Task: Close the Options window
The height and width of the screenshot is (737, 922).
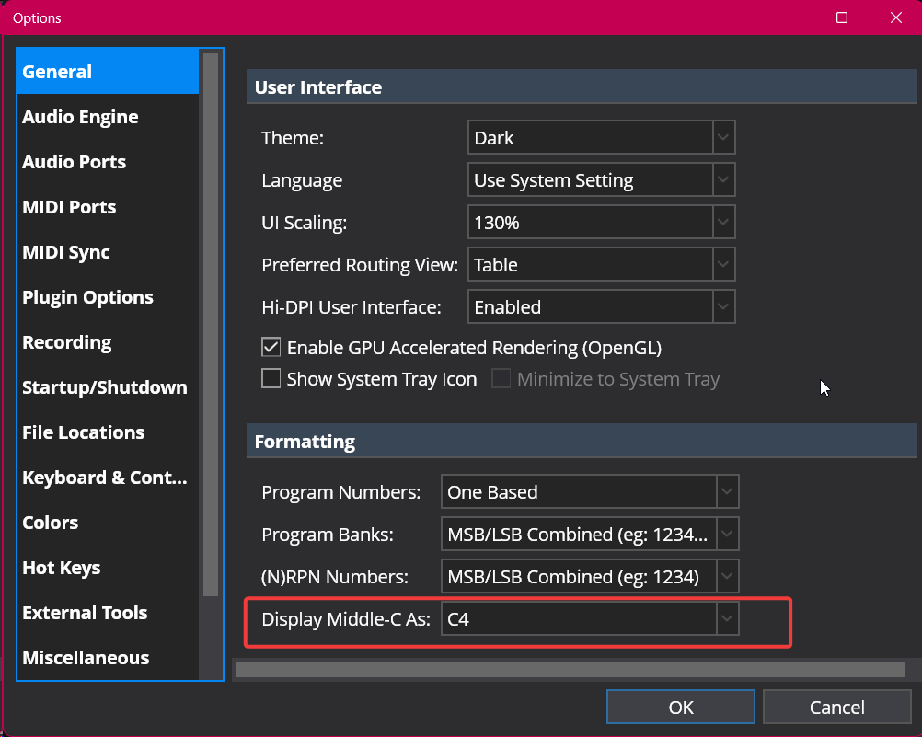Action: [896, 17]
